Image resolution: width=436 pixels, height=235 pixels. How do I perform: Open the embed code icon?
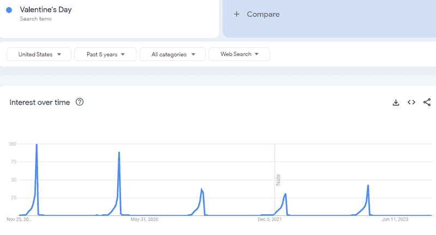pyautogui.click(x=411, y=103)
